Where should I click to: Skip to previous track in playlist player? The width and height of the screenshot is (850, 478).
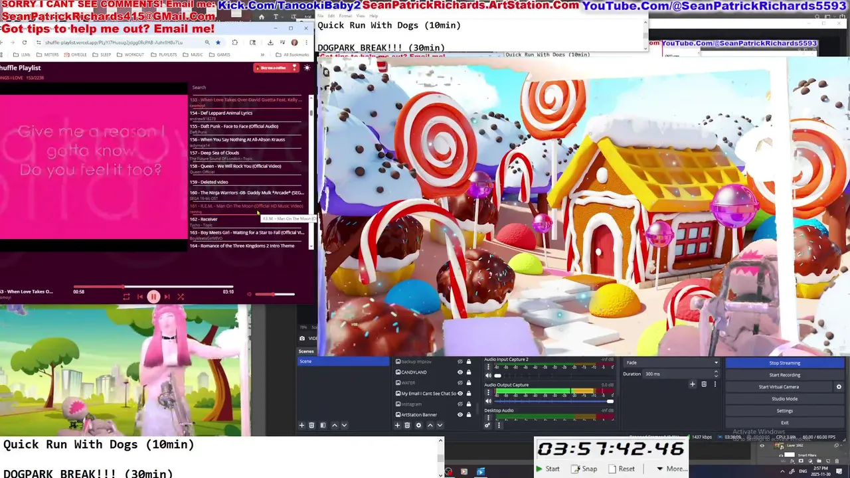(x=139, y=297)
